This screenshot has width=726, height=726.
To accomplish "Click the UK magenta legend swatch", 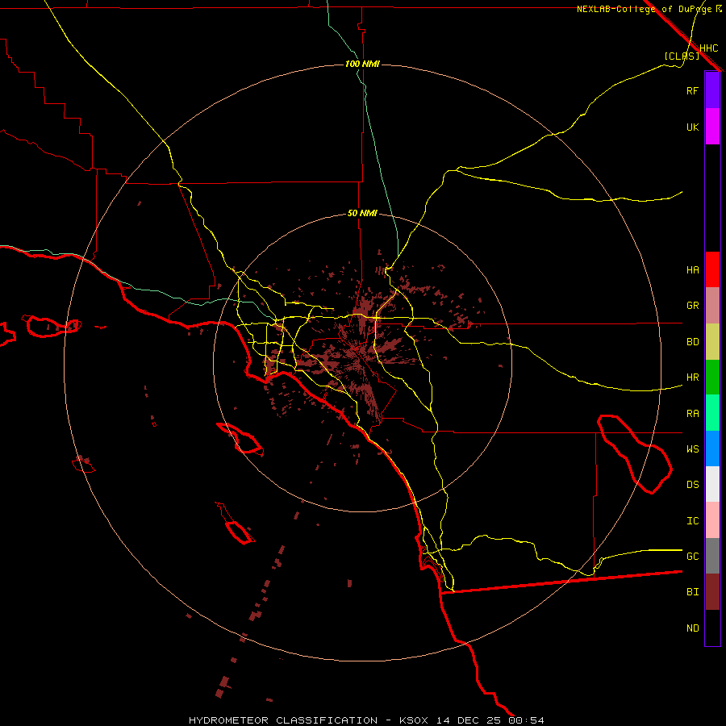I will [712, 127].
